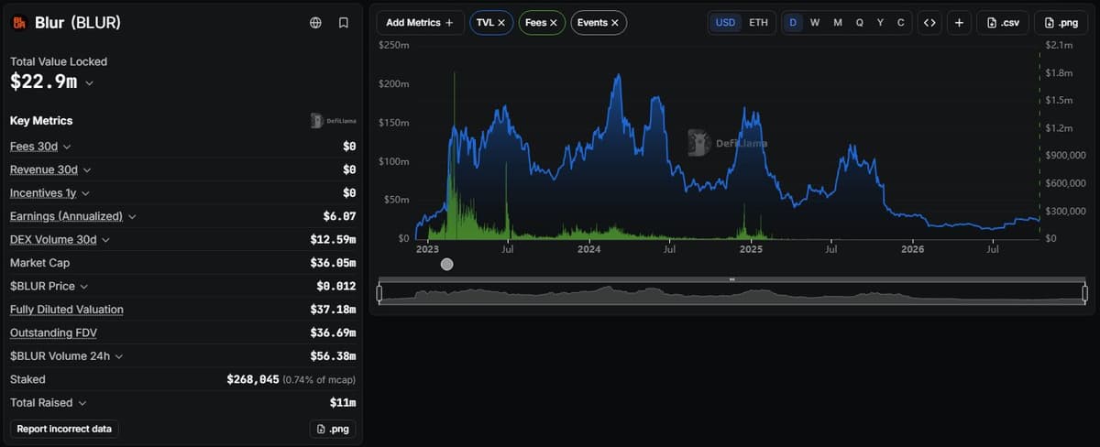Expand the $BLUR Price row

point(83,287)
